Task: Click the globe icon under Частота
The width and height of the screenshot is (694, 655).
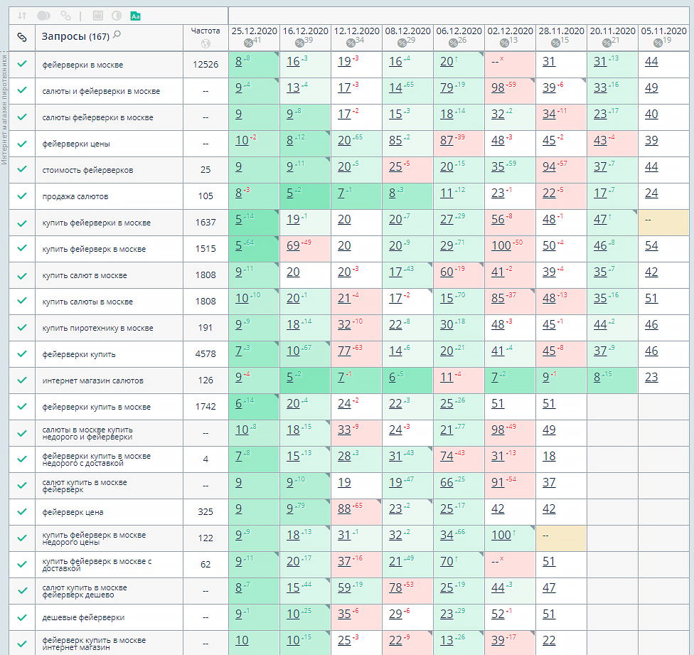Action: click(x=205, y=43)
